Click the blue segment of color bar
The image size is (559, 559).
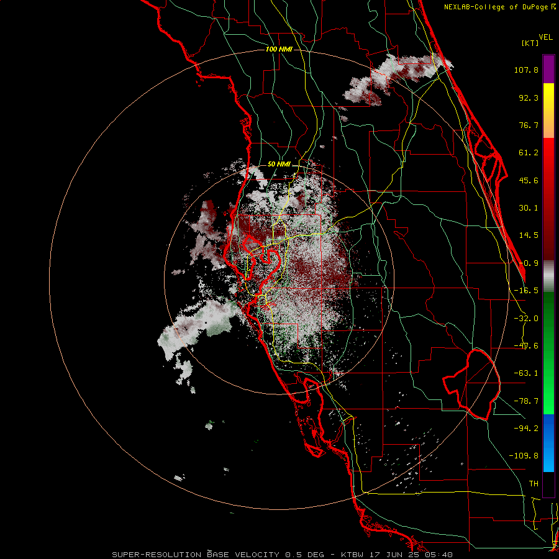[548, 443]
